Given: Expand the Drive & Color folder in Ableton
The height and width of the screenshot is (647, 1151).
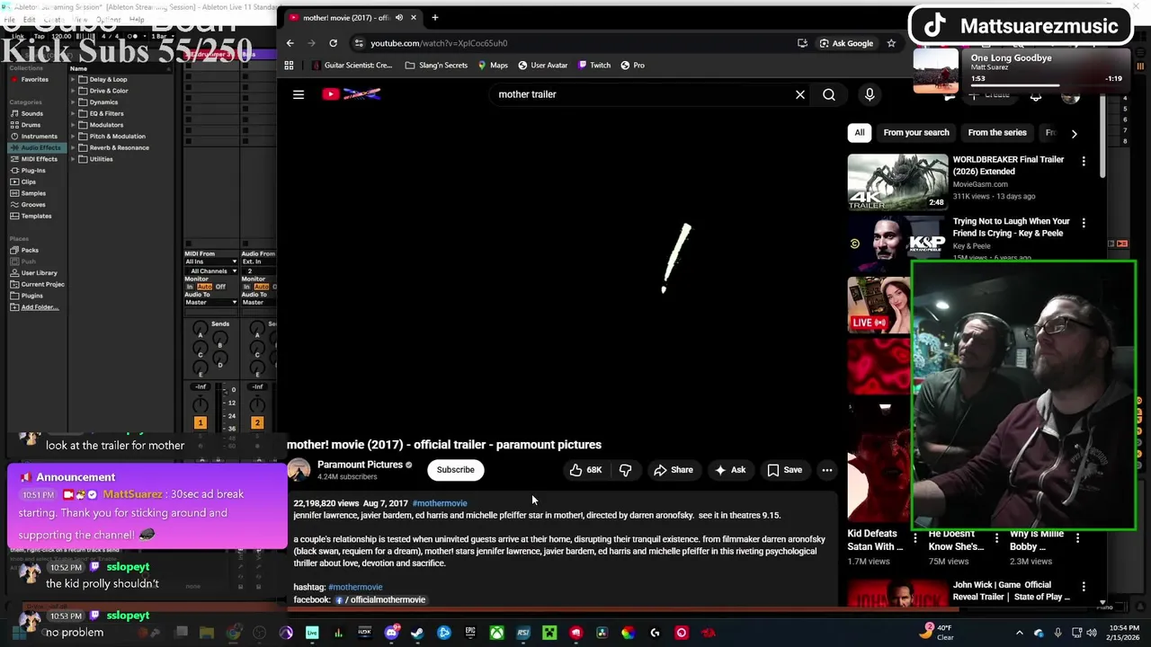Looking at the screenshot, I should click(x=73, y=91).
